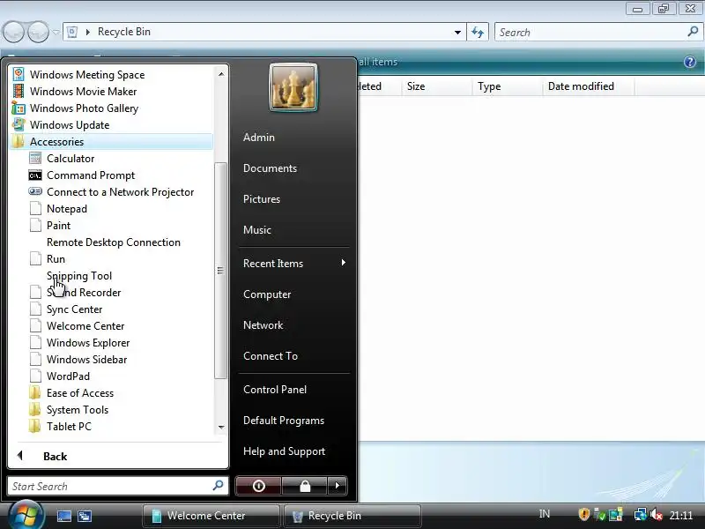Click the programs list scrollbar thumb

(x=220, y=271)
